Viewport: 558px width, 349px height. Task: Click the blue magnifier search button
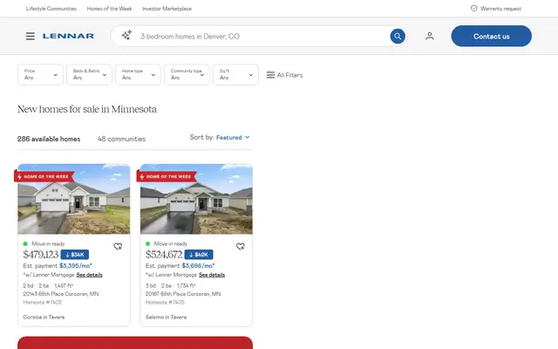(x=398, y=36)
